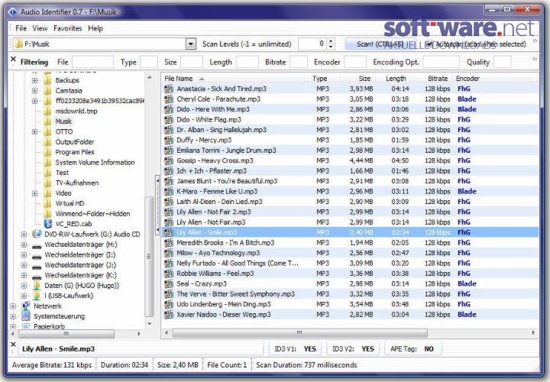Viewport: 550px width, 382px height.
Task: Click the Encoder filter input field
Action: click(355, 62)
